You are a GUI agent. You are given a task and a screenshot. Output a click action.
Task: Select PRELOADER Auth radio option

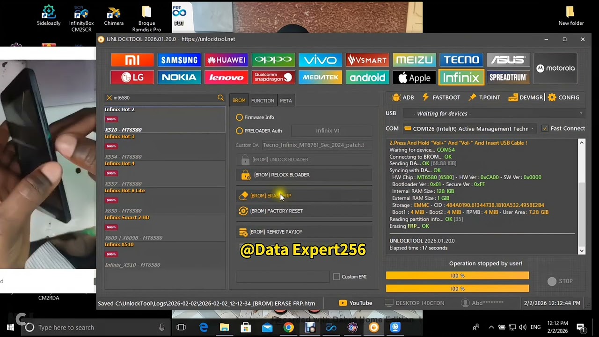259,131
